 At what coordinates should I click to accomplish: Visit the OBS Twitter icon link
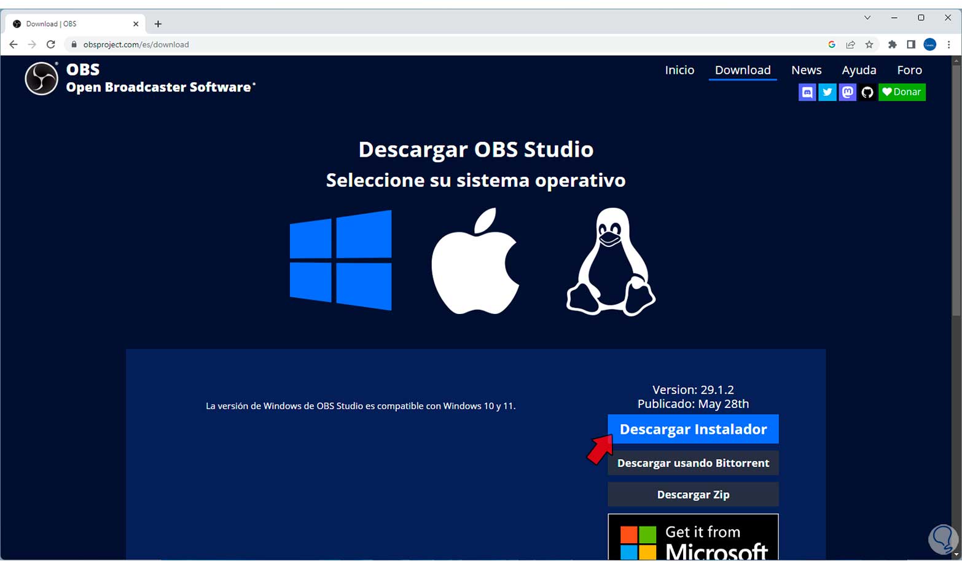coord(827,92)
